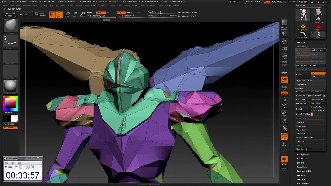Toggle PolyF polyframe display
The height and width of the screenshot is (186, 331).
(x=284, y=136)
